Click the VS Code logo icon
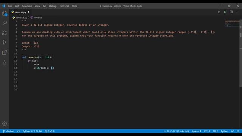The width and height of the screenshot is (242, 136). (3, 6)
